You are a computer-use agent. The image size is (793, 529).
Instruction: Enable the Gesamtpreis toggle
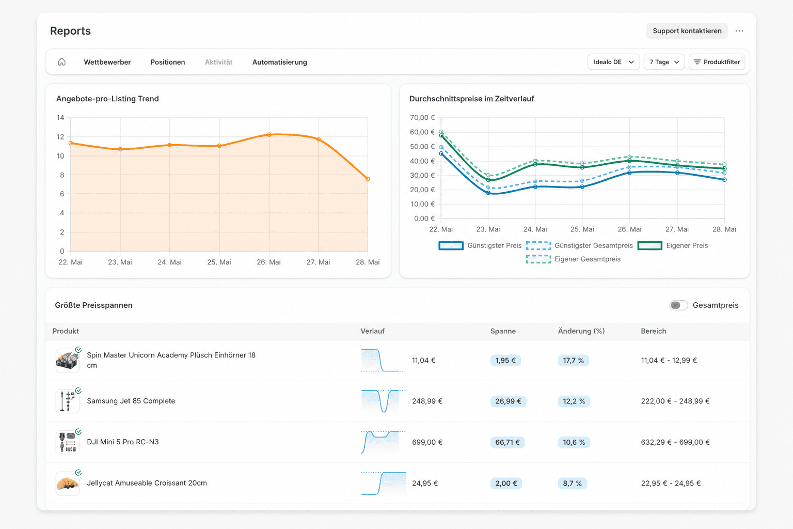(x=678, y=305)
